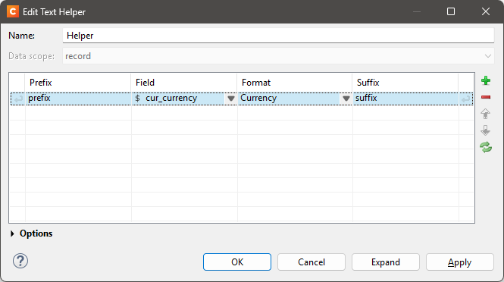Click the green plus add row icon
This screenshot has height=282, width=504.
click(x=486, y=80)
